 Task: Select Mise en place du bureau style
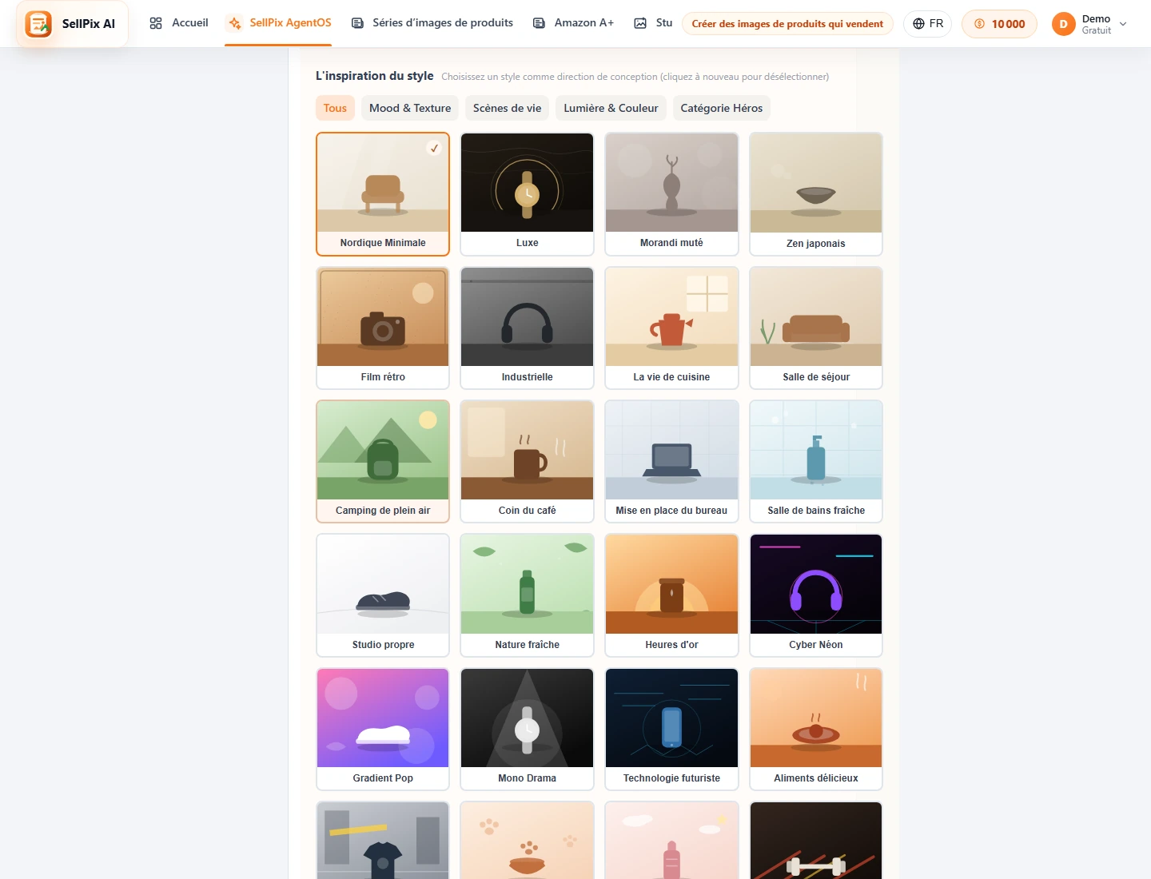[x=671, y=462]
